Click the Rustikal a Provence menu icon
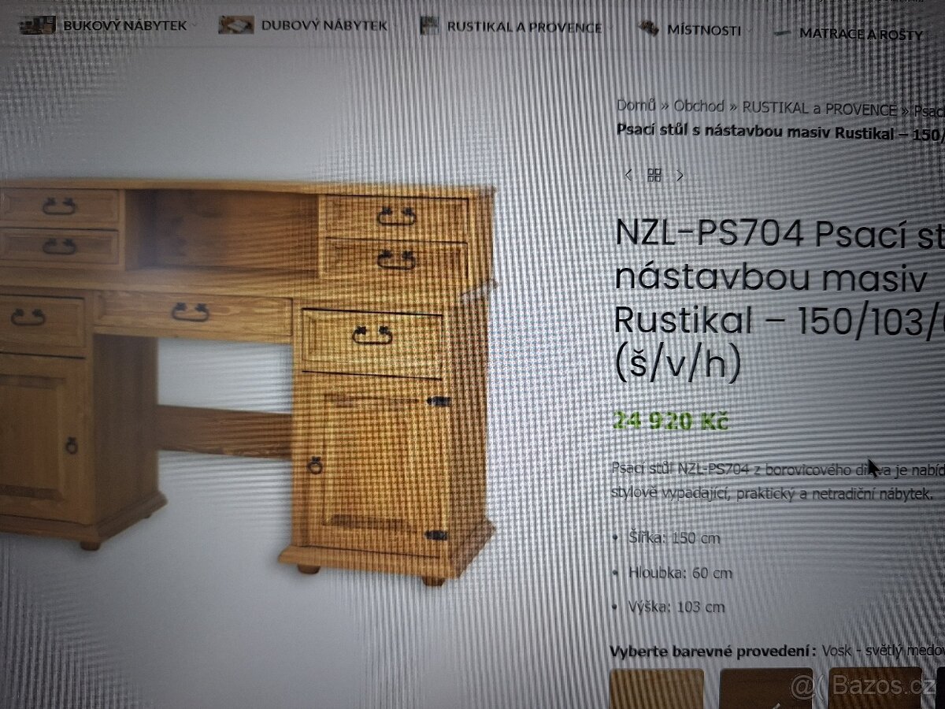The image size is (945, 709). click(429, 26)
